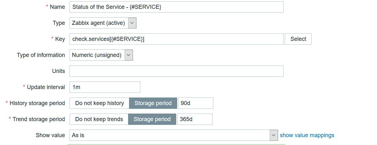
Task: Open the Show value dropdown set to As is
Action: [169, 135]
